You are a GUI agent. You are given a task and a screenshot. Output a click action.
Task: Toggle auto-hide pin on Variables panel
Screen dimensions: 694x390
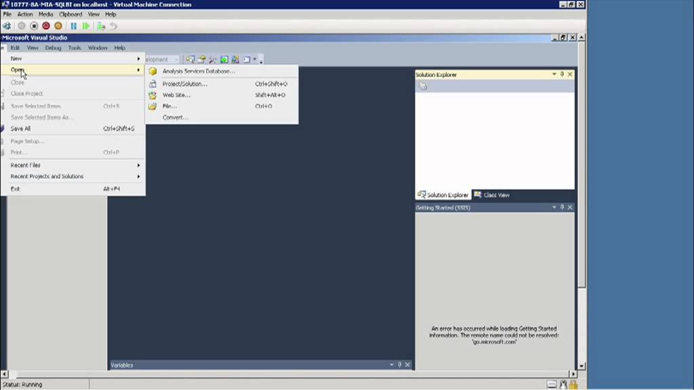(x=400, y=365)
